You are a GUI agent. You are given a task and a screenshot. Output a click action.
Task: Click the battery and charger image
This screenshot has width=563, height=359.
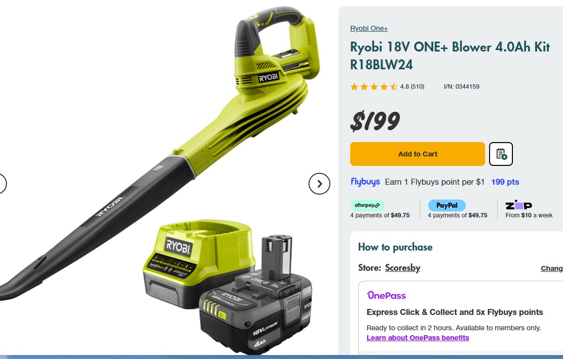pyautogui.click(x=228, y=287)
